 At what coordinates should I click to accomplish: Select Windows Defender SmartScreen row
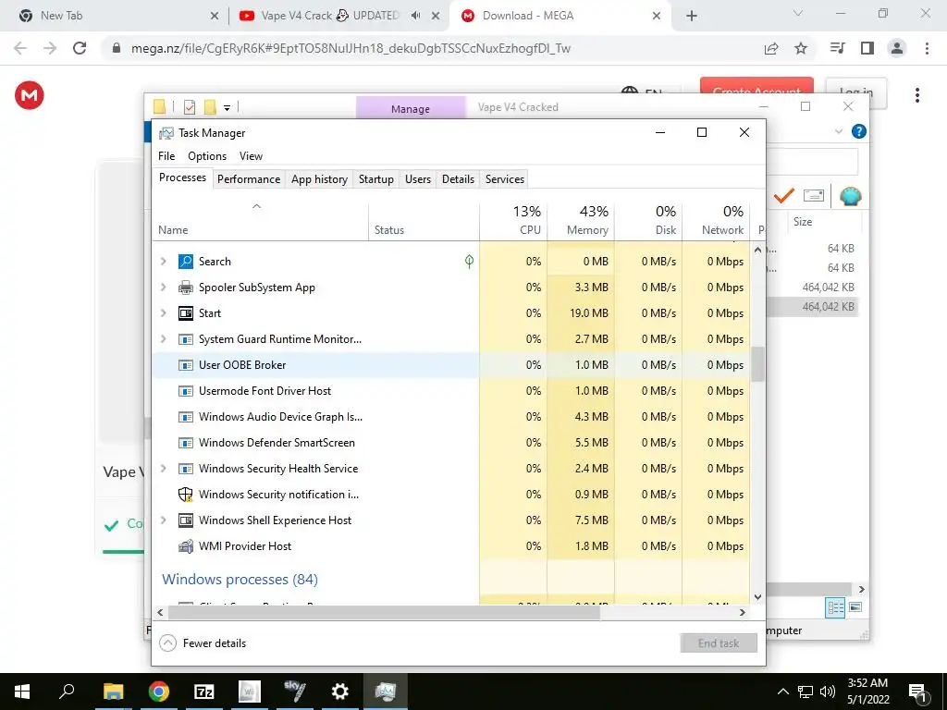(450, 443)
